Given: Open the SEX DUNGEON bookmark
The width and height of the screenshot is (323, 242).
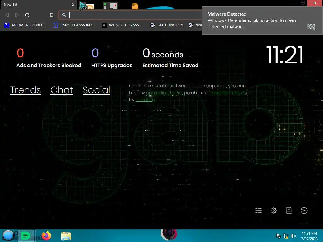Looking at the screenshot, I should 167,25.
